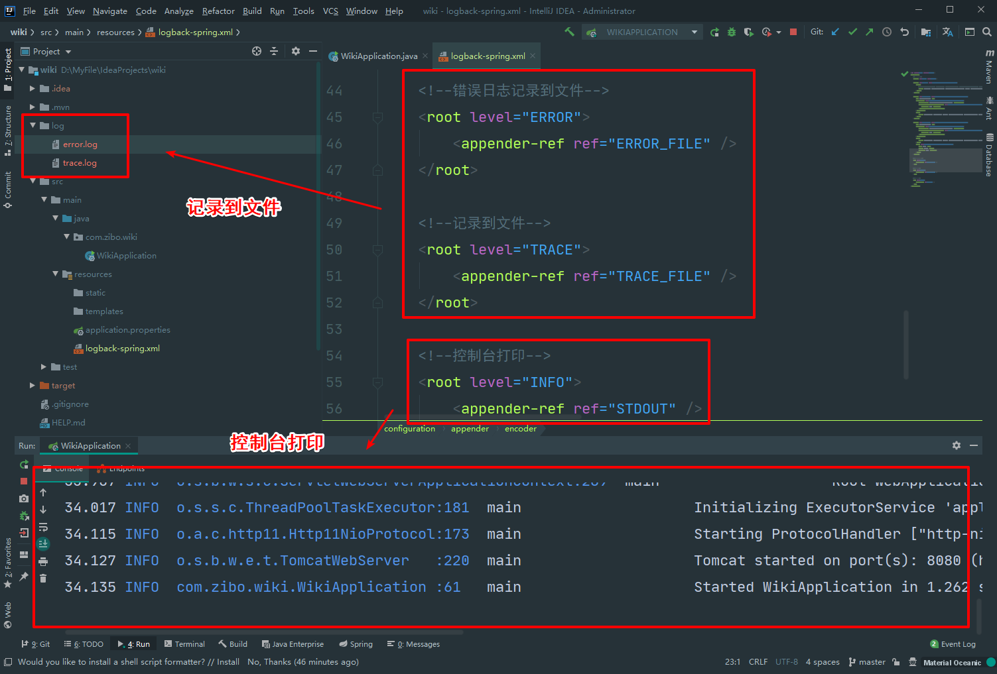
Task: Run with Coverage shield icon
Action: tap(749, 32)
